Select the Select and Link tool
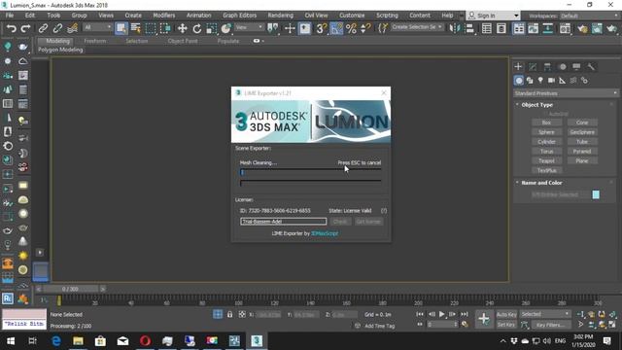Screen dimensions: 622x350 click(x=43, y=28)
